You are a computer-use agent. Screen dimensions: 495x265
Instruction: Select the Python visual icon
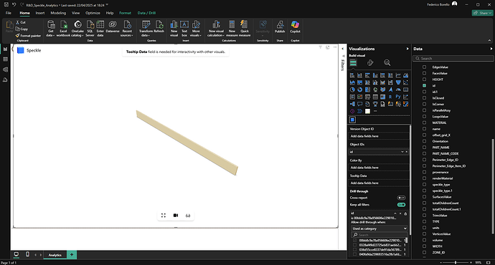point(398,97)
